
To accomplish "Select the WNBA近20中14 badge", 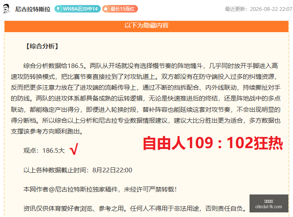I will [78, 9].
